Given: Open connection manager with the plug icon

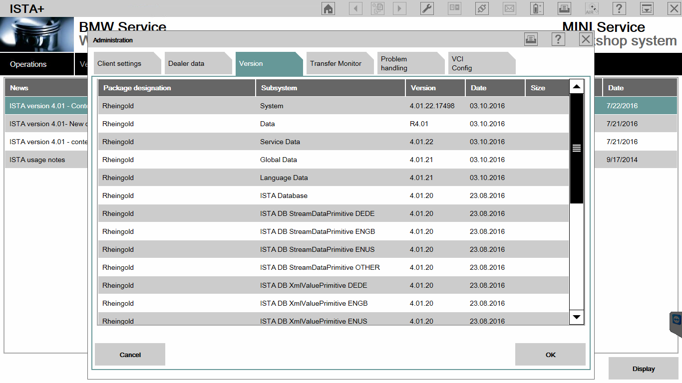Looking at the screenshot, I should (481, 8).
